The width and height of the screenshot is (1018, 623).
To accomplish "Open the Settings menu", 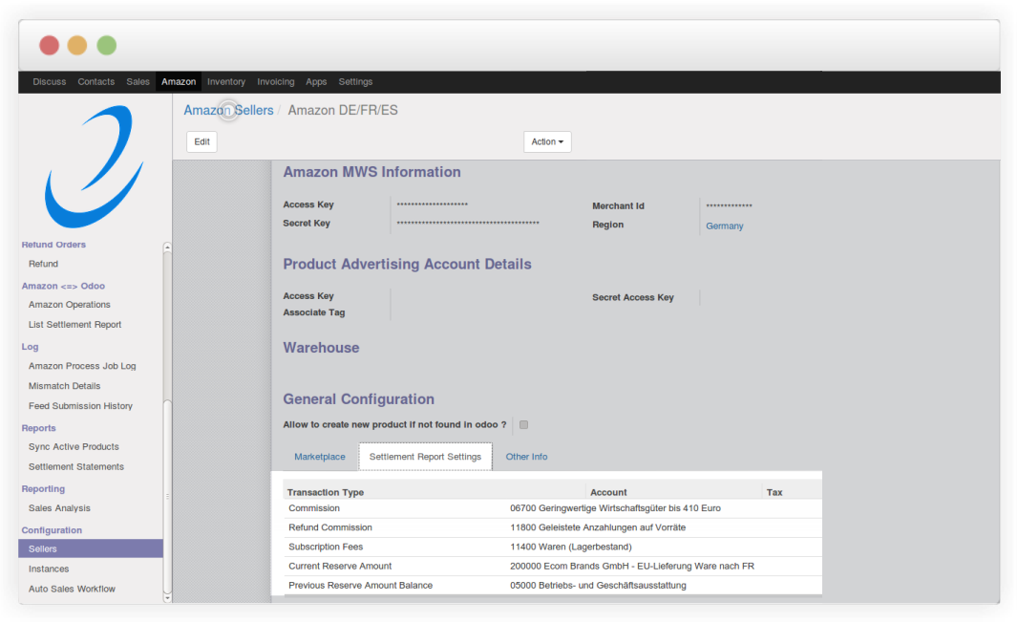I will [x=355, y=82].
